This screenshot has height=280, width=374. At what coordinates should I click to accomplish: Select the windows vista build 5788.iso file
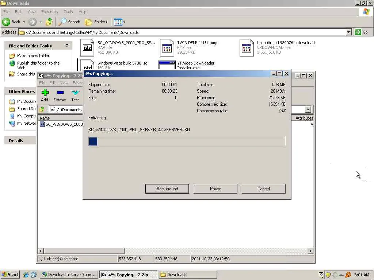pos(122,63)
